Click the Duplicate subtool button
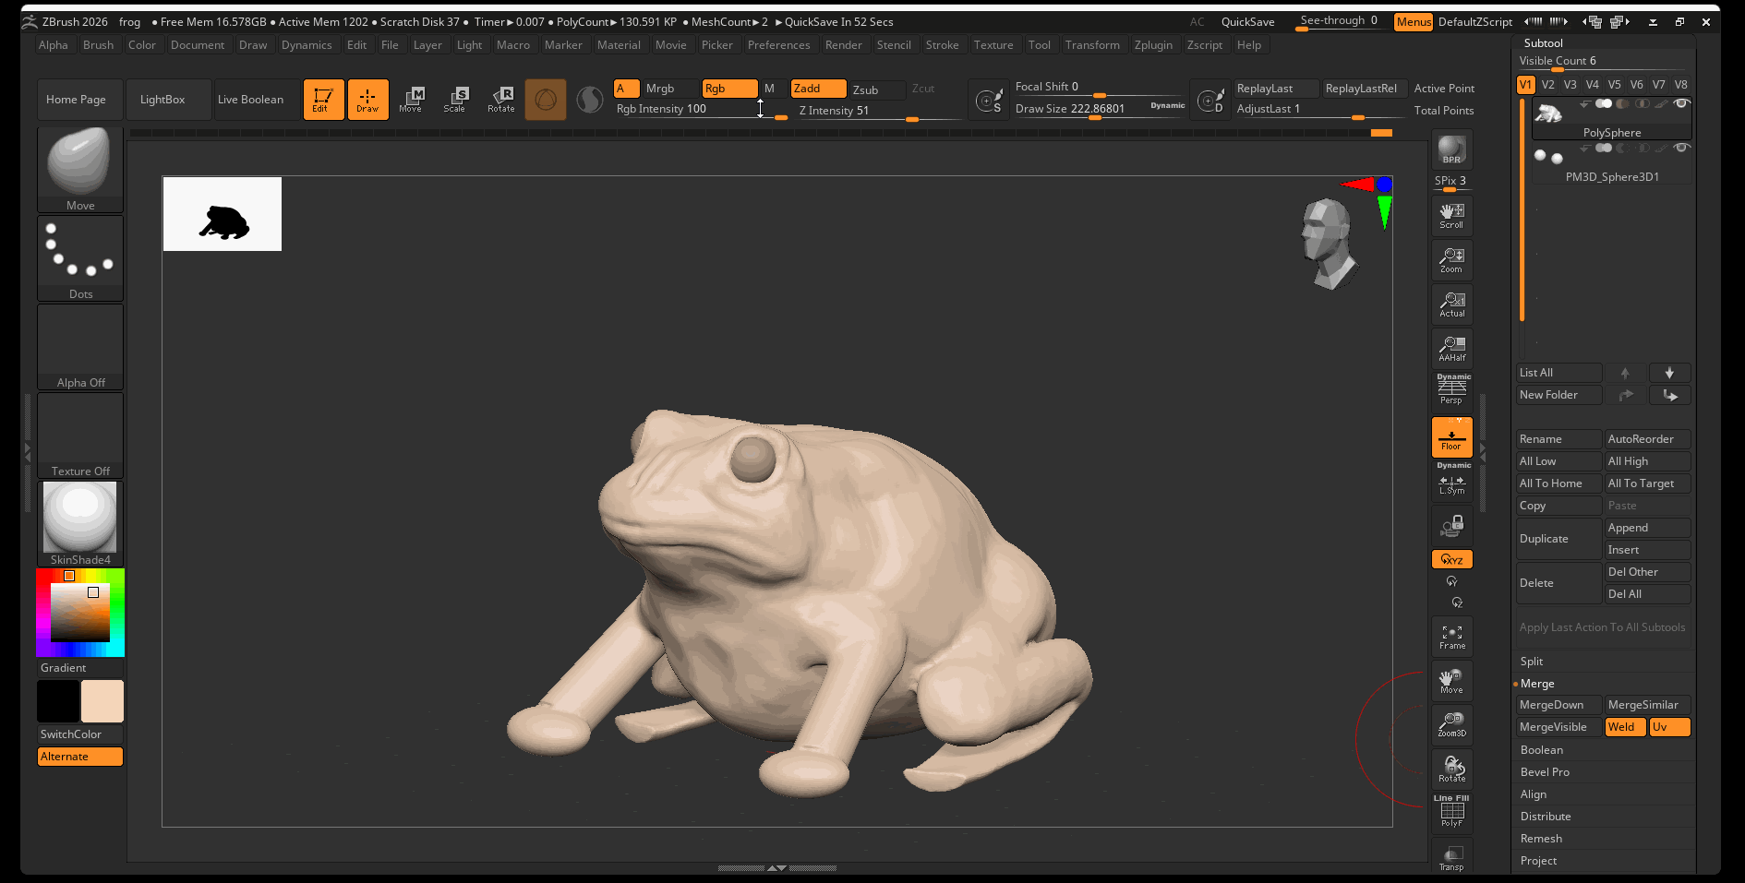 coord(1558,539)
